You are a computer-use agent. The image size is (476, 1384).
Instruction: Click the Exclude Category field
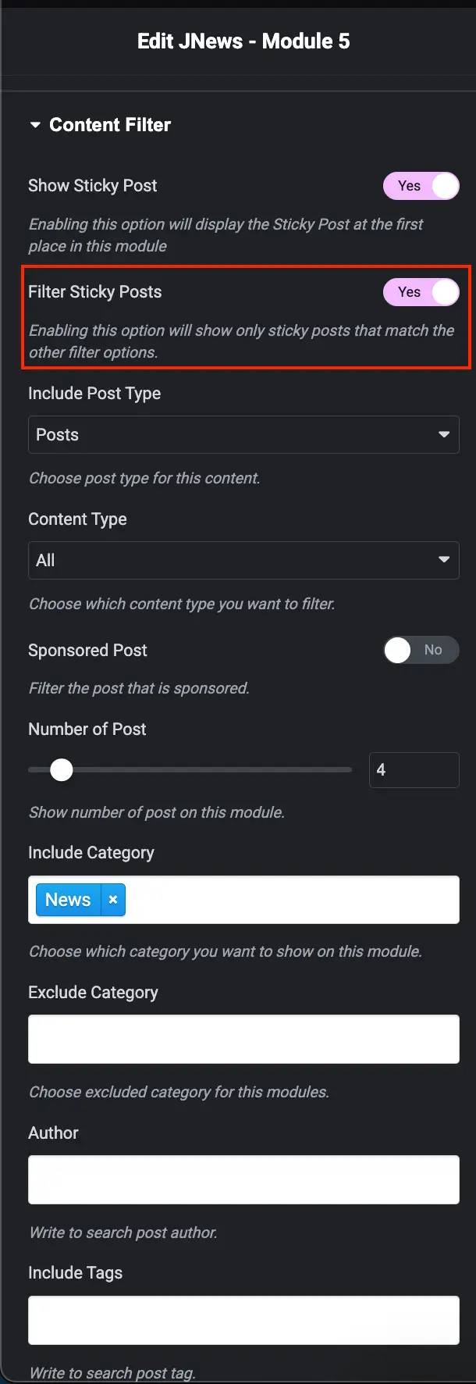pos(243,1039)
